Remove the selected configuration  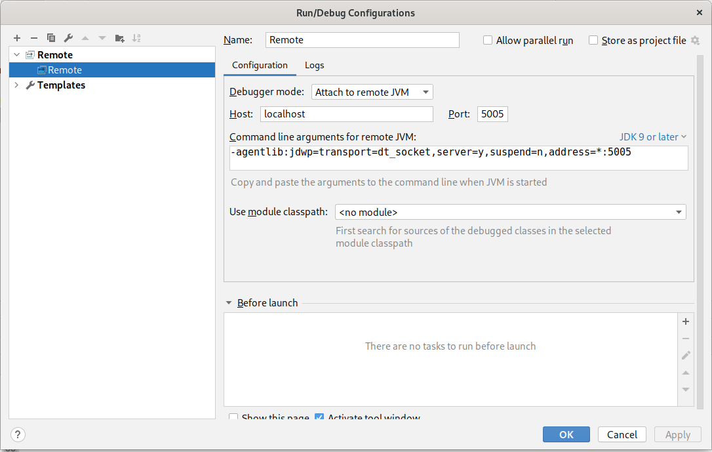[x=33, y=38]
